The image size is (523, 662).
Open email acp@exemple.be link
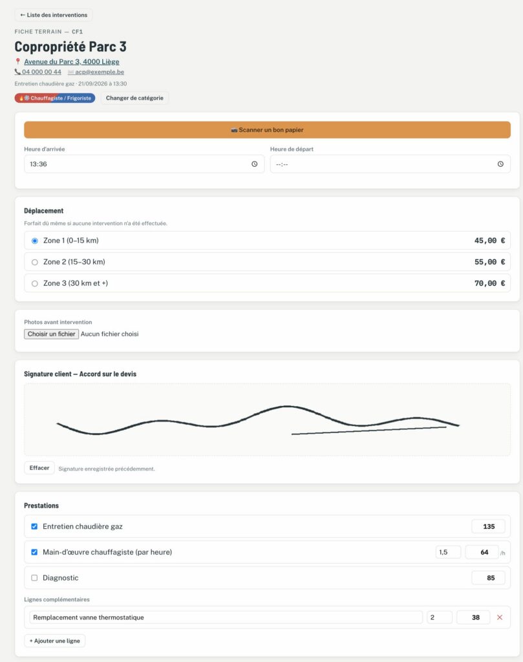point(100,72)
